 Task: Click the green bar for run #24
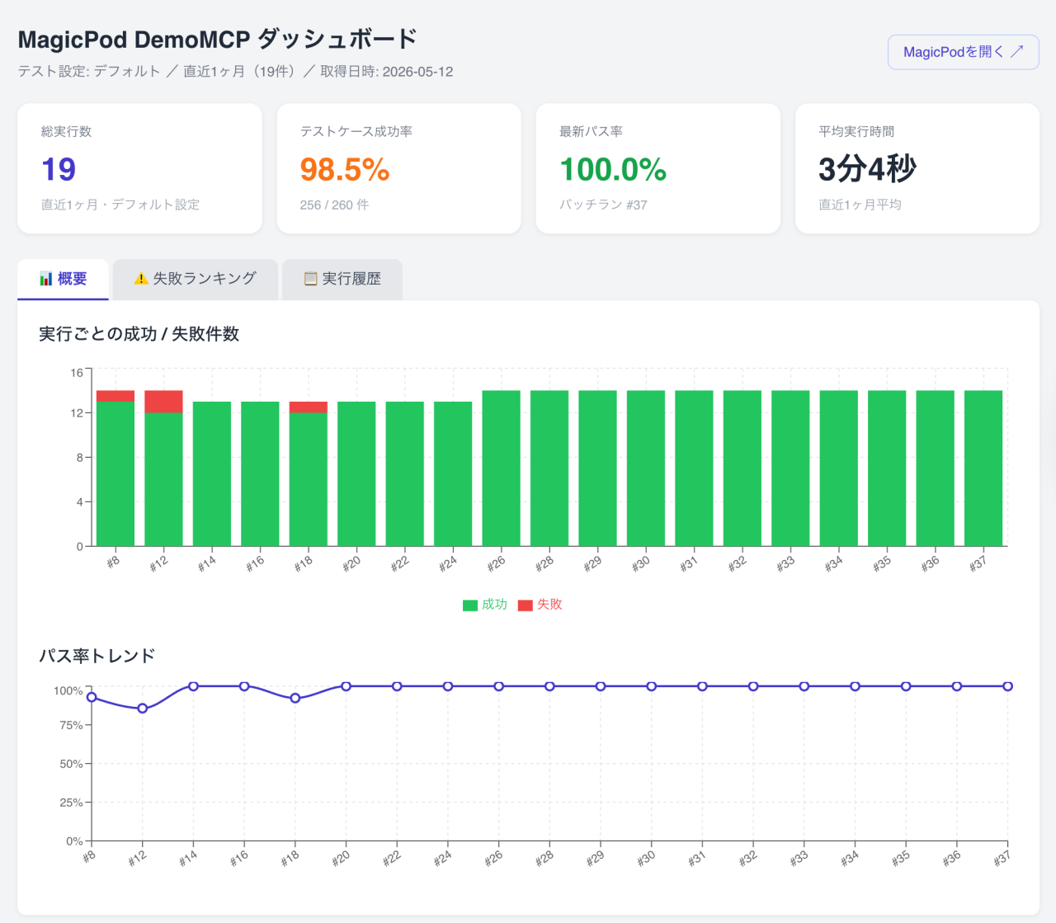[453, 473]
